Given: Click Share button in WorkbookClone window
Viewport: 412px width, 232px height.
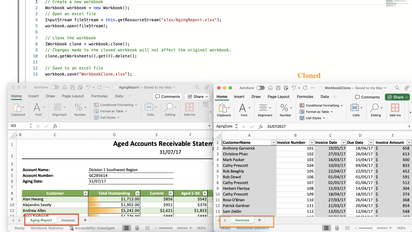Looking at the screenshot, I should tap(397, 97).
